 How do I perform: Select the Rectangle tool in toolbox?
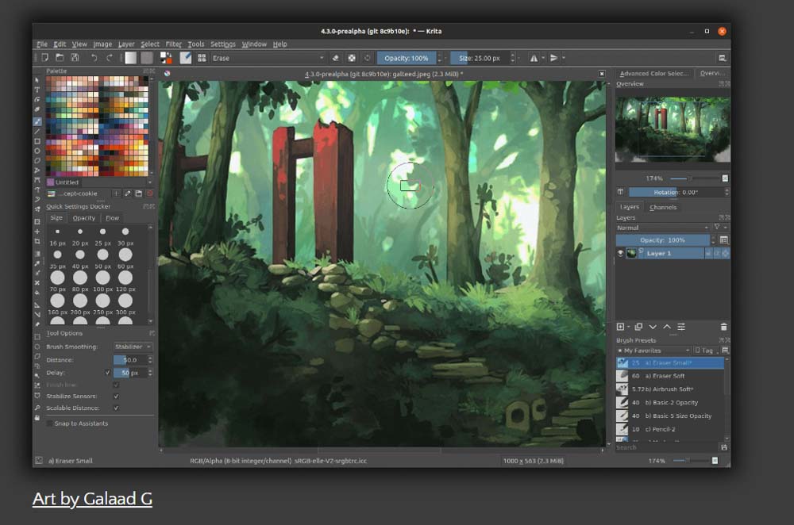click(x=37, y=141)
